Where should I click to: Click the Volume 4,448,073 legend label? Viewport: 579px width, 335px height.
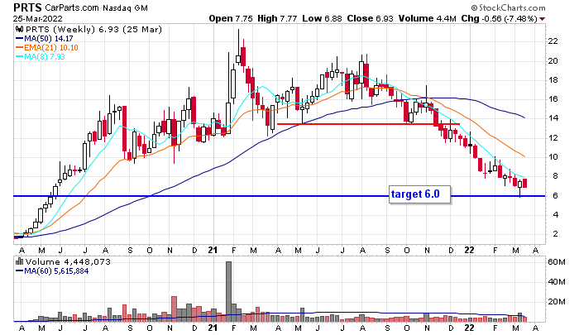click(x=68, y=262)
